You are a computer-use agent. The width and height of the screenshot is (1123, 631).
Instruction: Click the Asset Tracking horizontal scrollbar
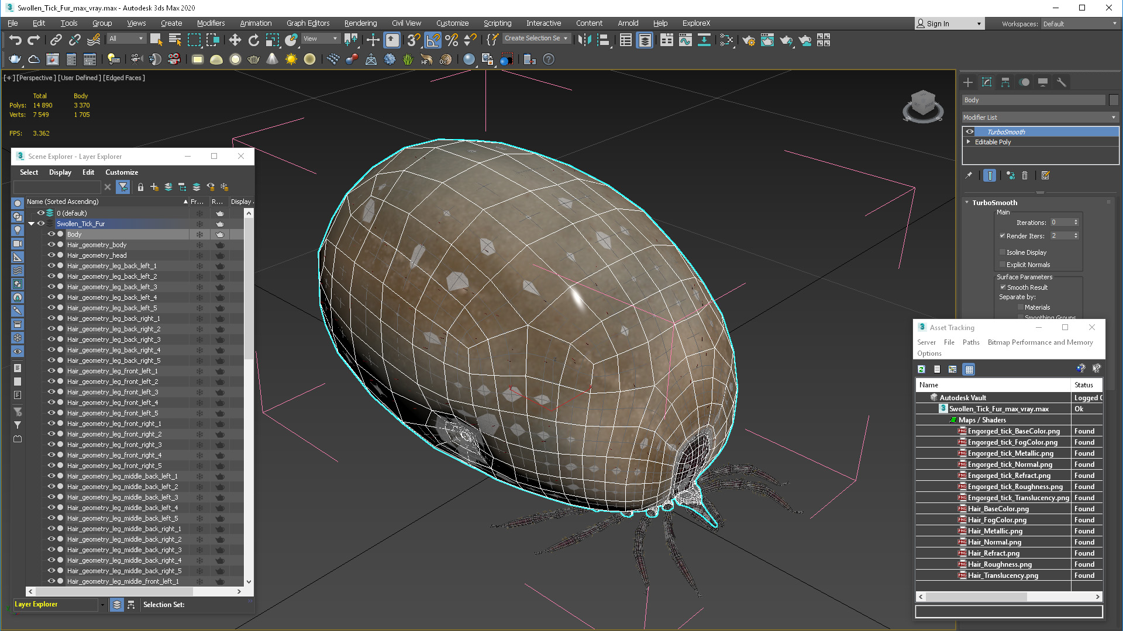point(1008,597)
